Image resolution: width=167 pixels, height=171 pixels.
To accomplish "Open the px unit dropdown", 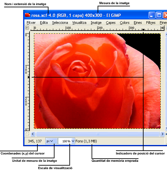I will [51, 141].
